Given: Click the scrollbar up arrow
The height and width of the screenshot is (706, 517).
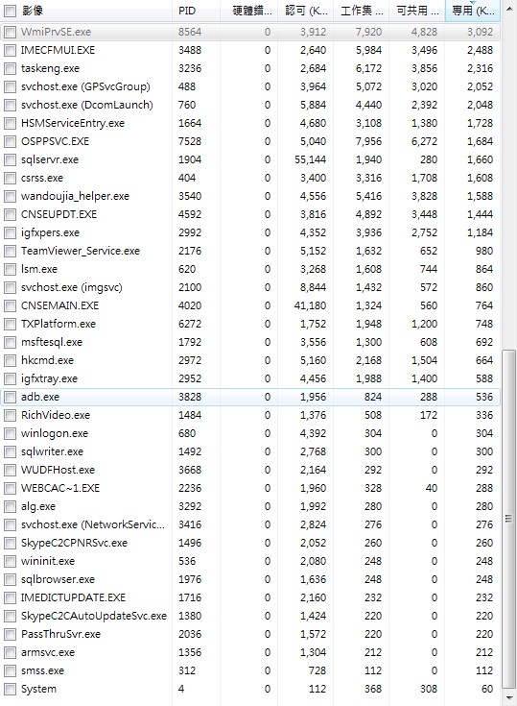Looking at the screenshot, I should [x=509, y=9].
